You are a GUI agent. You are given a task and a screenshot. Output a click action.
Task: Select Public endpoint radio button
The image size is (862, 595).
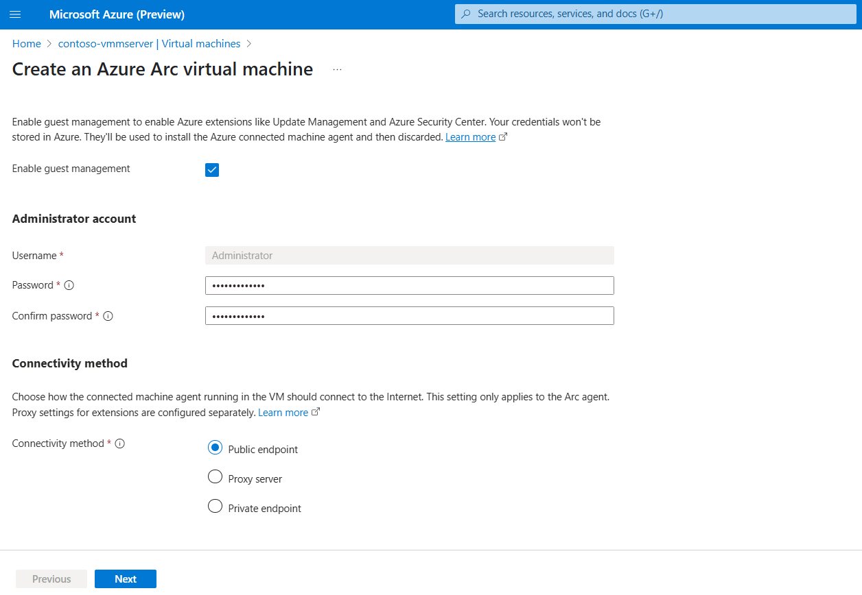click(x=215, y=448)
